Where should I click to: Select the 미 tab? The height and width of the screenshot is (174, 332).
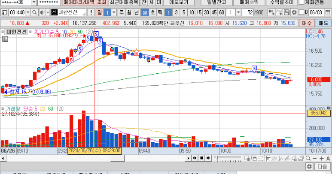tap(158, 2)
